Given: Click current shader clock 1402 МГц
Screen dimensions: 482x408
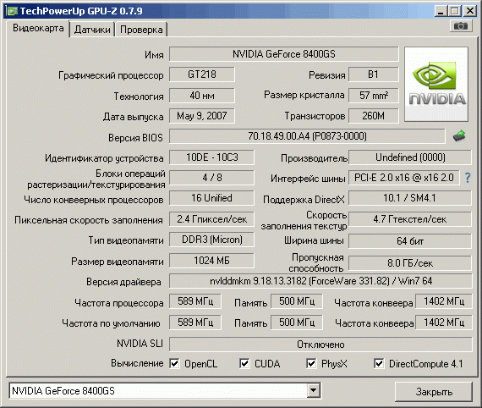Looking at the screenshot, I should click(444, 301).
